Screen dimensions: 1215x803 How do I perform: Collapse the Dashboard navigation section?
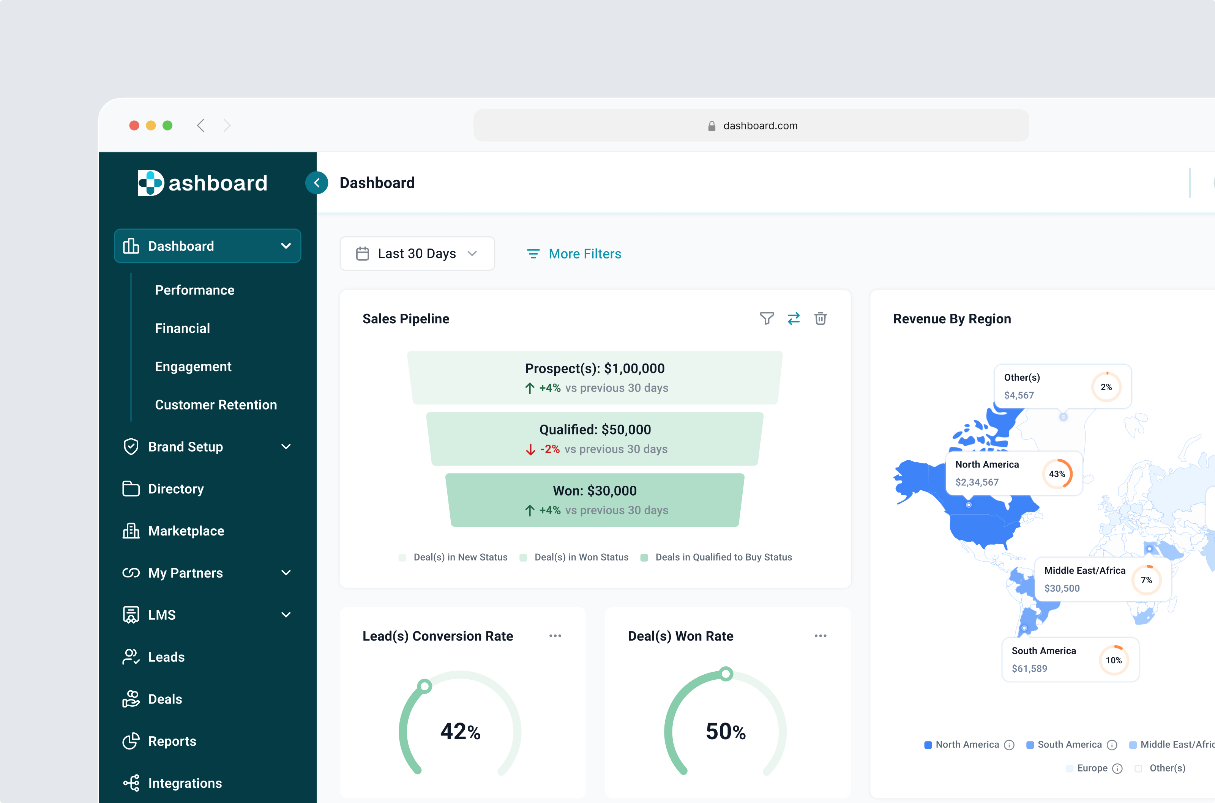coord(286,246)
